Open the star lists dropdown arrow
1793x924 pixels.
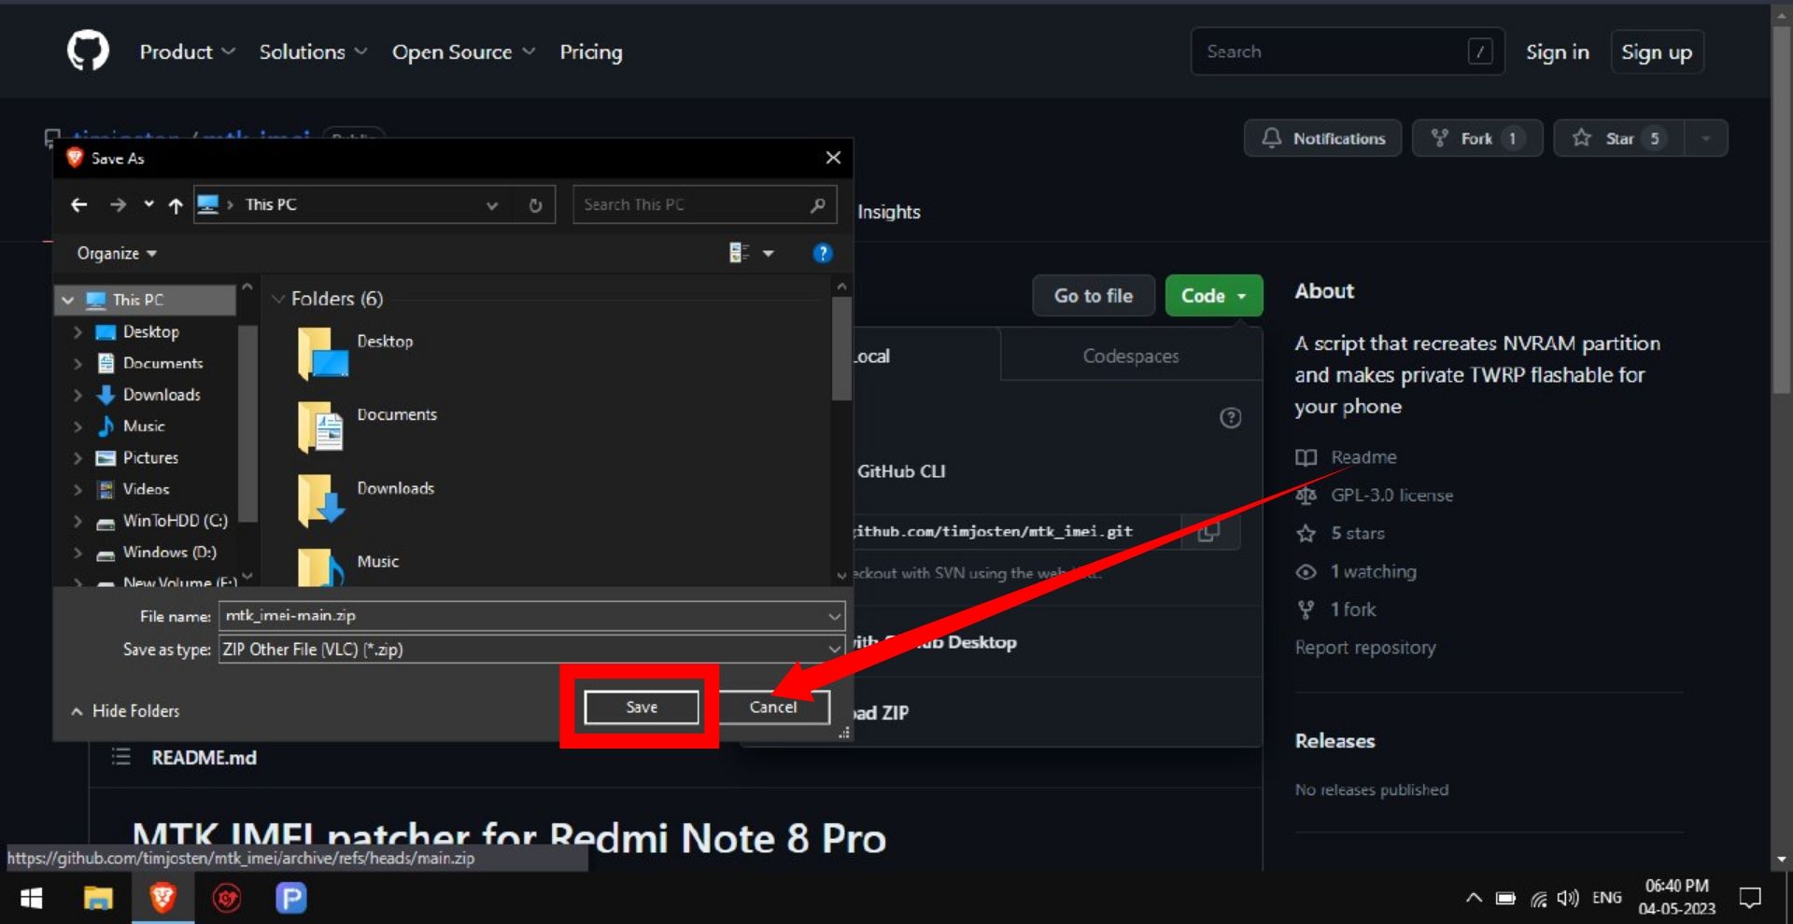tap(1706, 138)
